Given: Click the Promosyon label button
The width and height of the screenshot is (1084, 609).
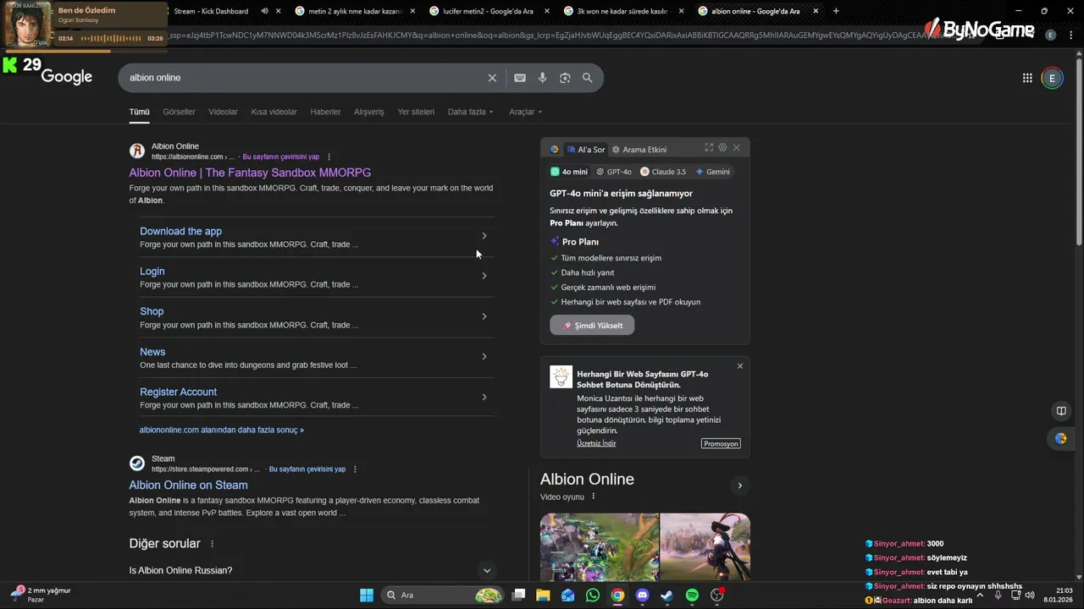Looking at the screenshot, I should (721, 443).
